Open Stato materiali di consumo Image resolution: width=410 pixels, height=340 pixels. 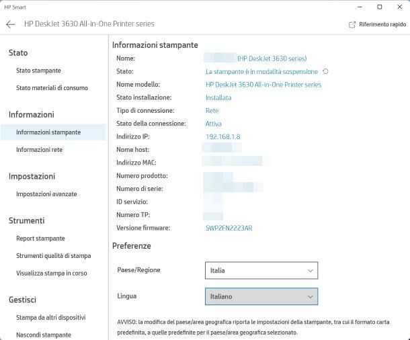(x=52, y=88)
